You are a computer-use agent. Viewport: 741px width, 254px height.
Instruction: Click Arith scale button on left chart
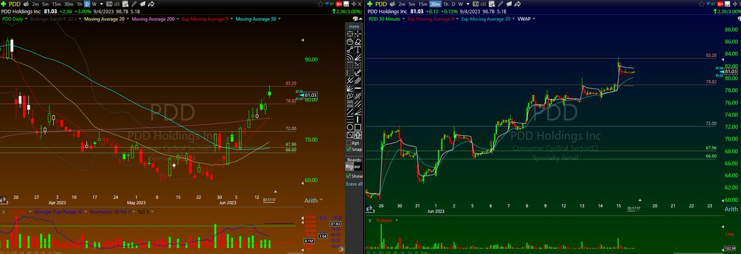pos(310,200)
